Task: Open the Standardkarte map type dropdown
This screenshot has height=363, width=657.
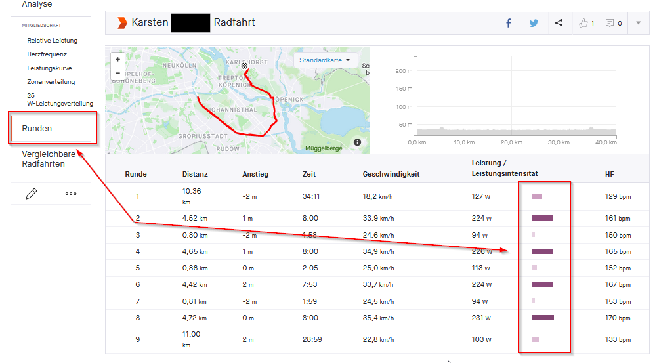Action: [325, 60]
